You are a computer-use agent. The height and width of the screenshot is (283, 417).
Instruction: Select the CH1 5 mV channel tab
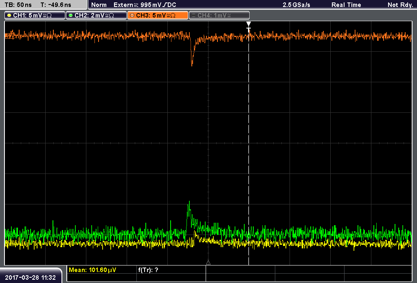35,15
